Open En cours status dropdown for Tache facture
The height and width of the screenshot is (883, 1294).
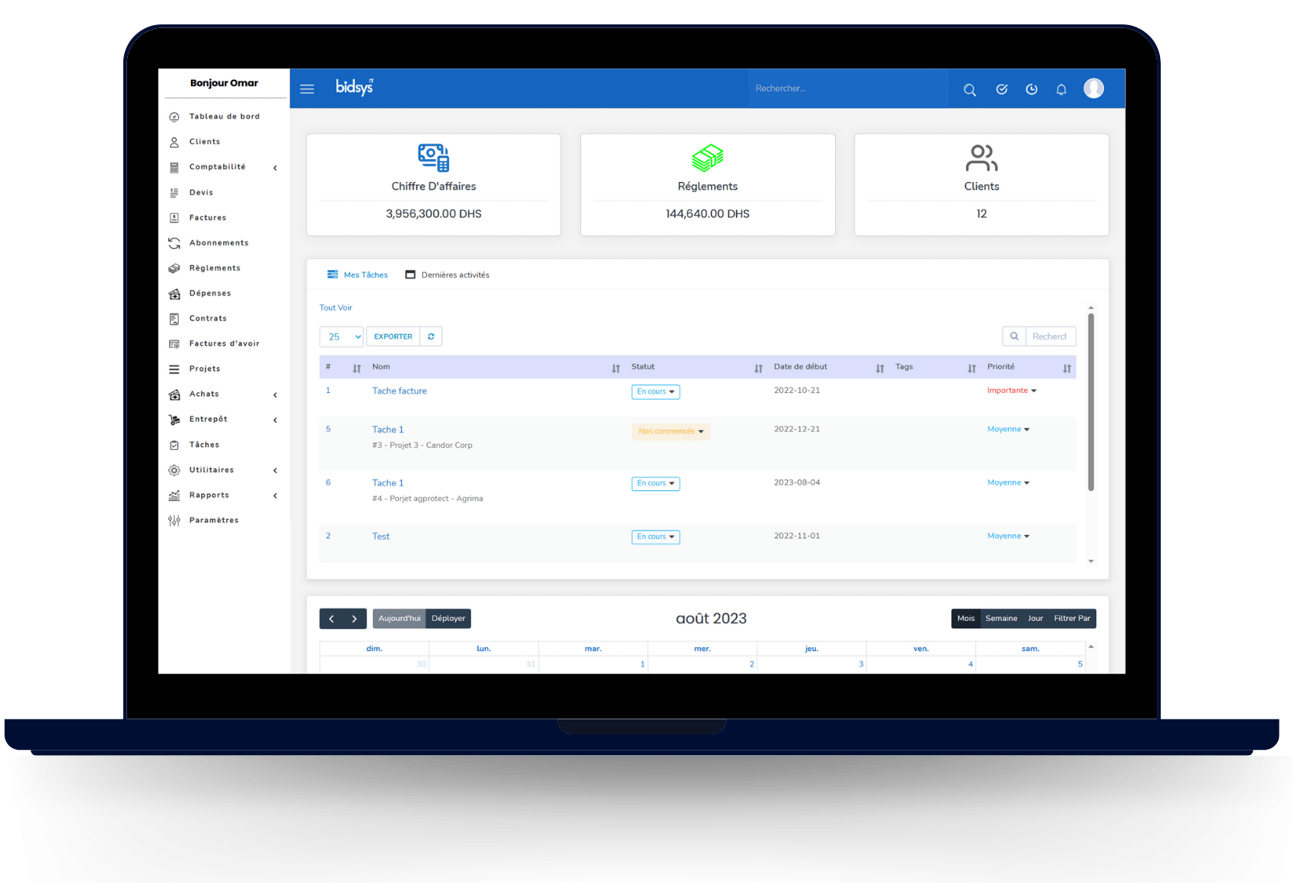pos(655,391)
